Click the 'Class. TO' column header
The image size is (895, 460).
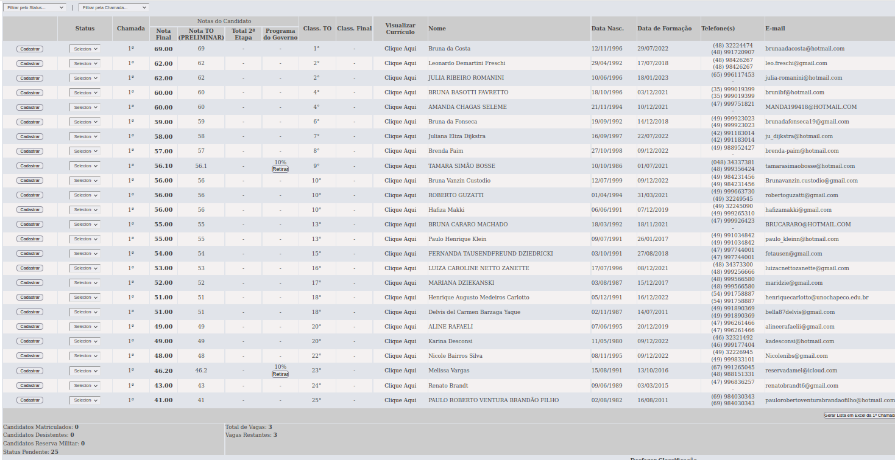(x=317, y=29)
